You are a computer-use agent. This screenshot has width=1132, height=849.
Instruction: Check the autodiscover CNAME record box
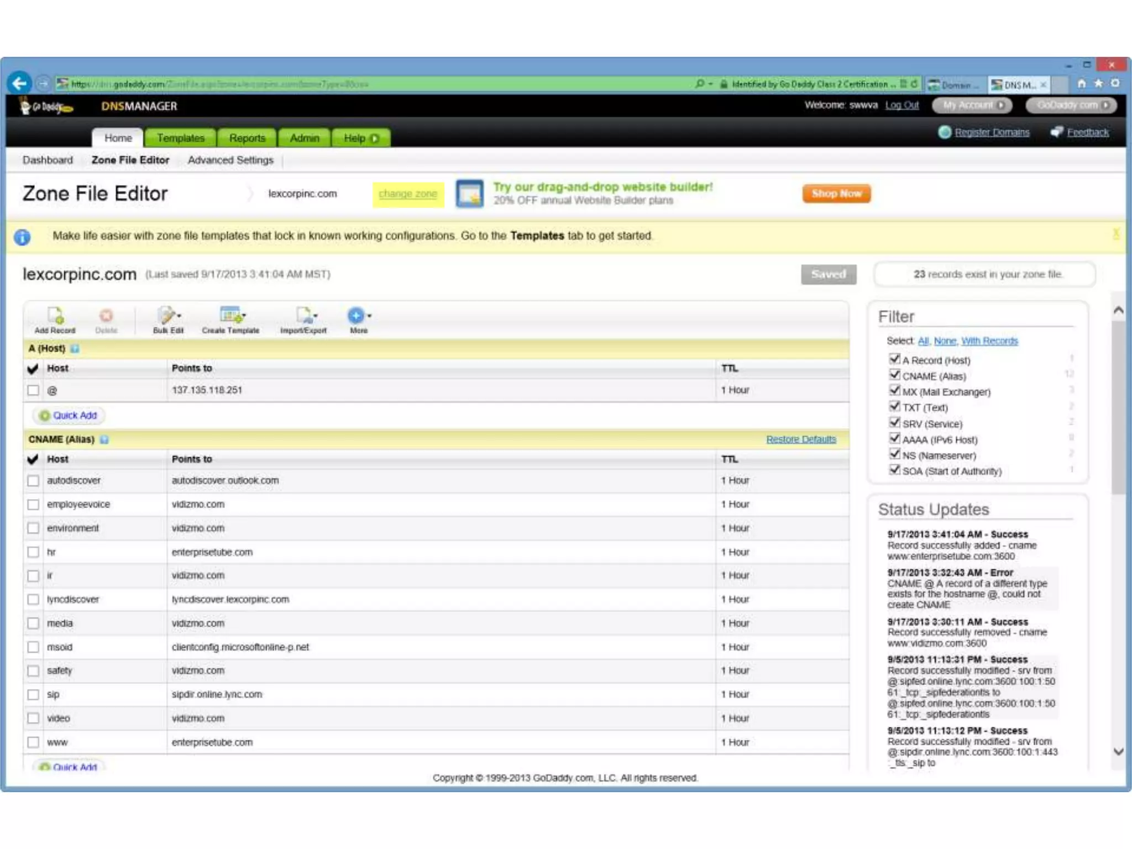[x=33, y=481]
